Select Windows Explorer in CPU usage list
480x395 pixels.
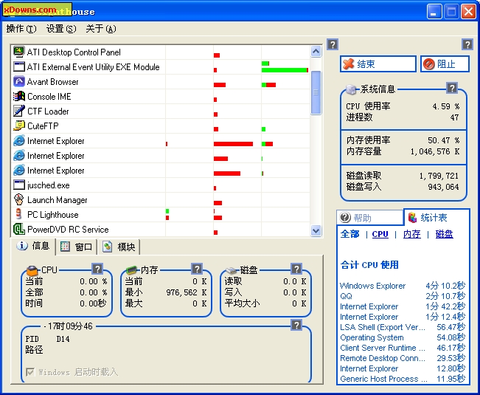click(372, 286)
